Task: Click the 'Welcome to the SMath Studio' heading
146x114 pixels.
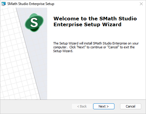Action: (95, 22)
